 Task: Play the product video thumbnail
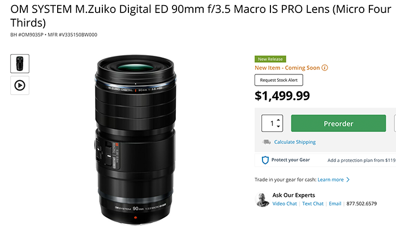20,85
